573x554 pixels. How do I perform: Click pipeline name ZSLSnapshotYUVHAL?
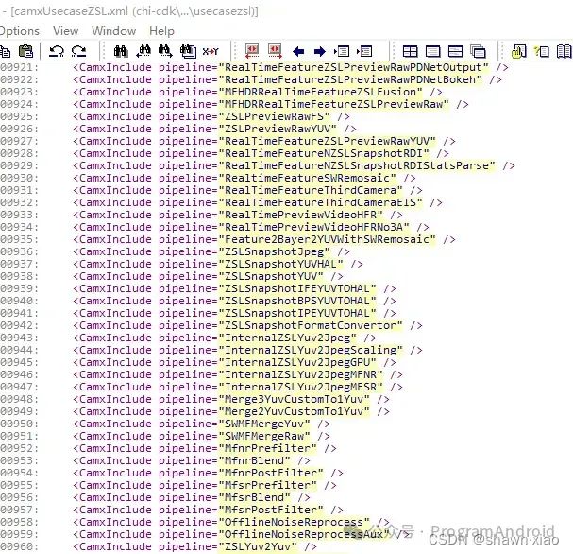[x=280, y=264]
